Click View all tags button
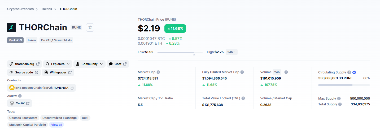 (56, 125)
